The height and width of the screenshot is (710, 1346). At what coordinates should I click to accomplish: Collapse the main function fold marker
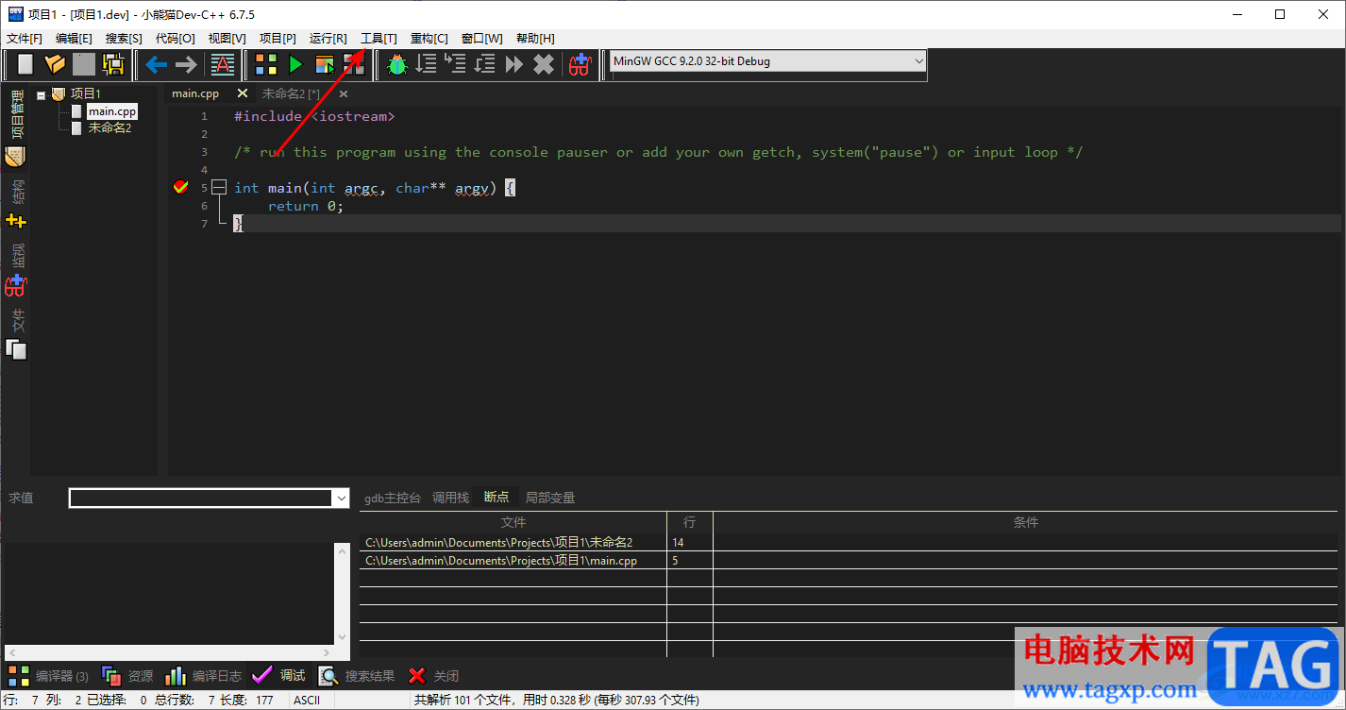219,188
